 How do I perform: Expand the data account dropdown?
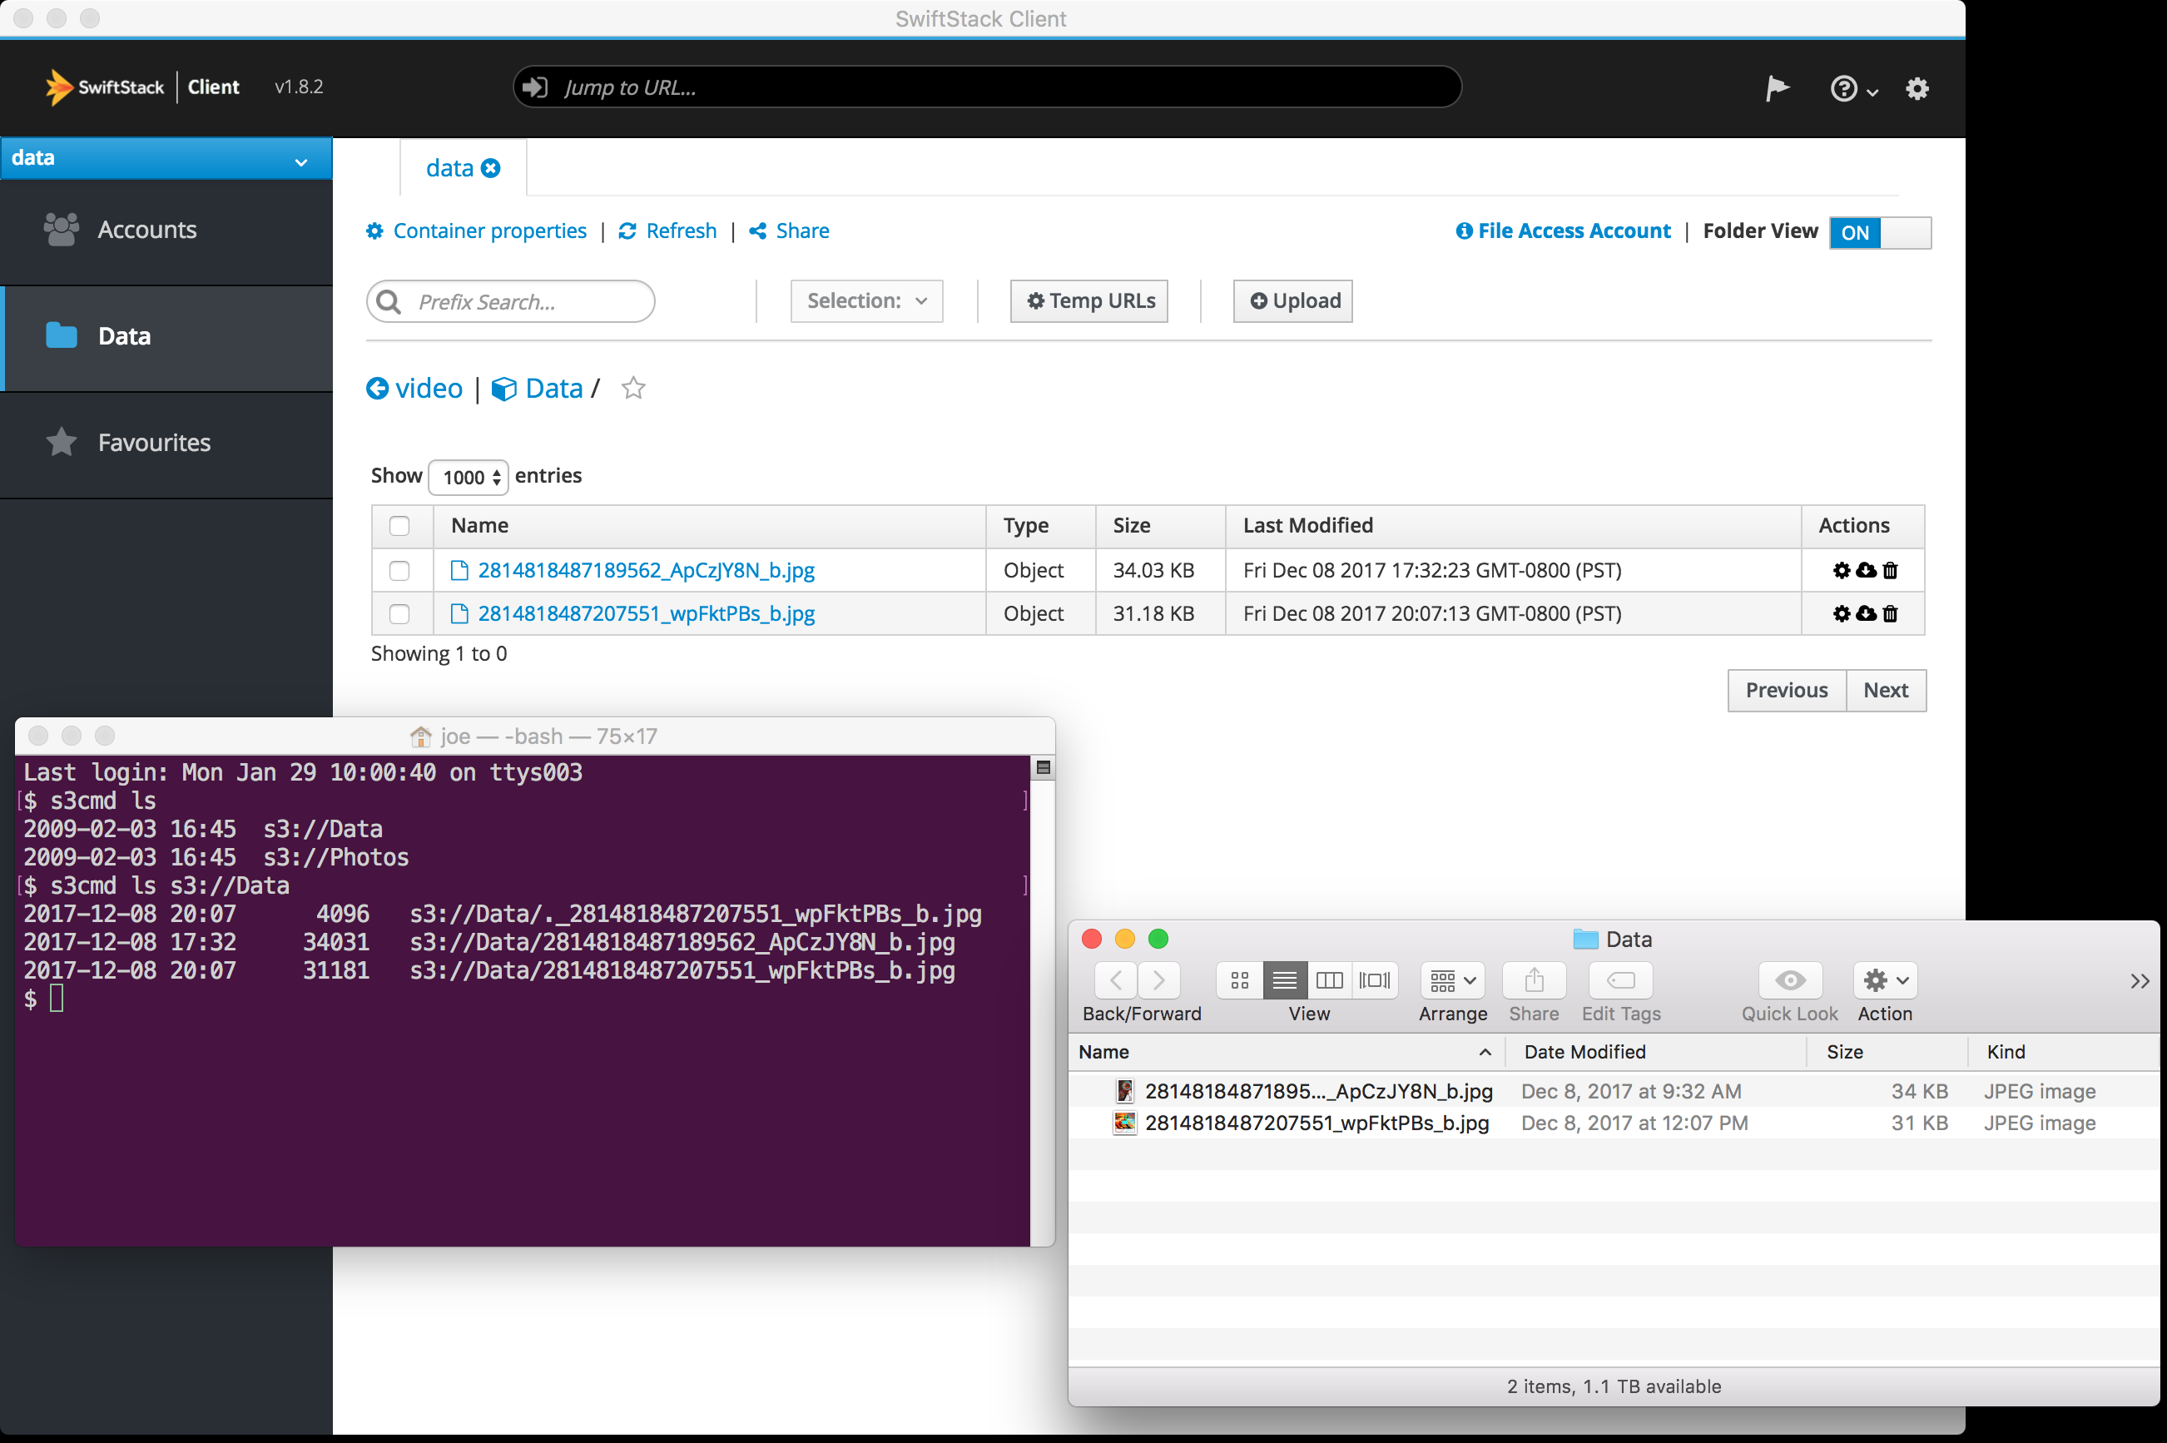[x=166, y=158]
